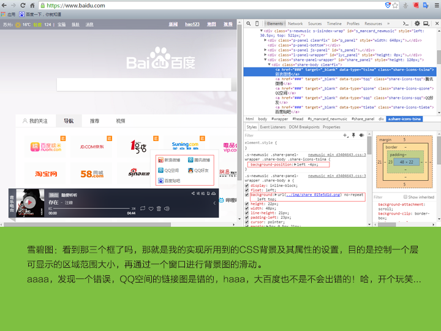
Task: Open DevTools settings gear
Action: (417, 24)
